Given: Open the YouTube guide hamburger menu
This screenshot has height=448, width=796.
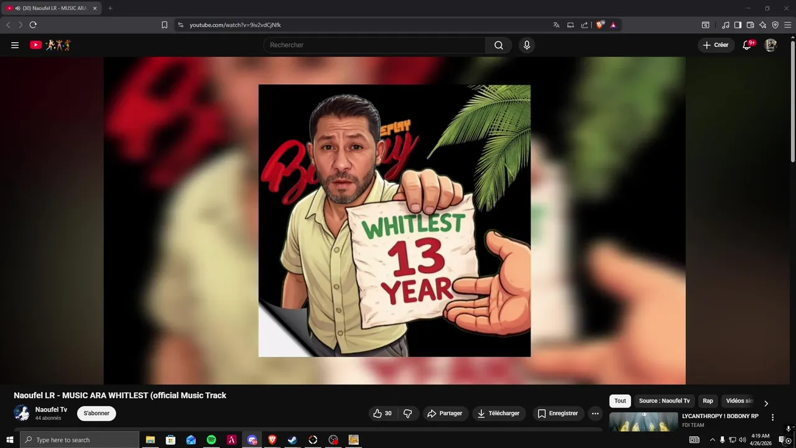Looking at the screenshot, I should 15,45.
